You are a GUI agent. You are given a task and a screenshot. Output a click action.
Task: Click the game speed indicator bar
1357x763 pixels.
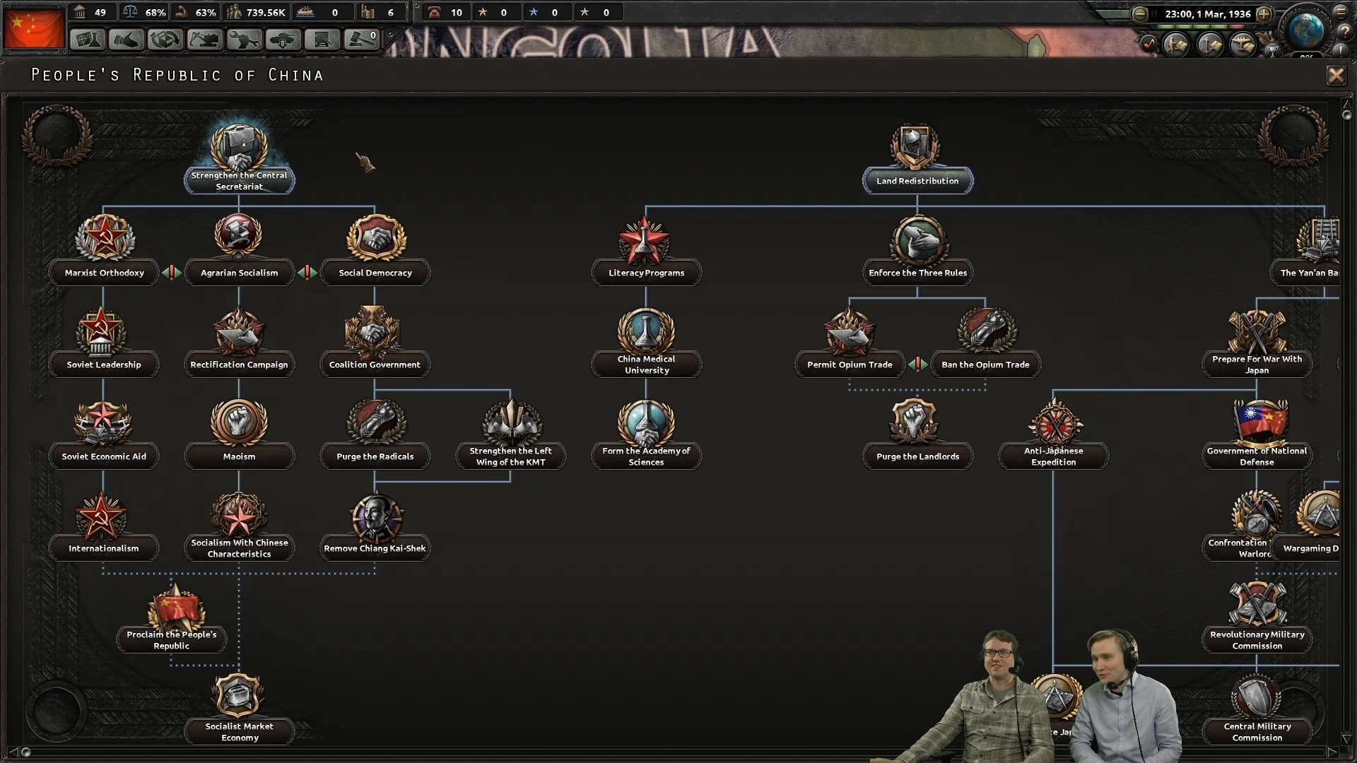[1202, 26]
